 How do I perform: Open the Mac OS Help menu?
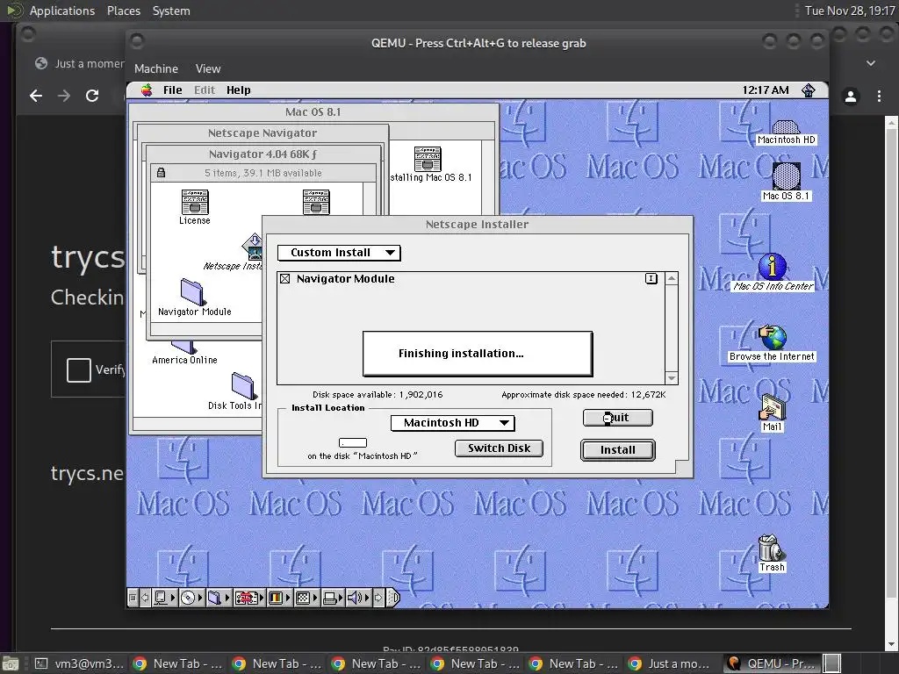pos(239,90)
